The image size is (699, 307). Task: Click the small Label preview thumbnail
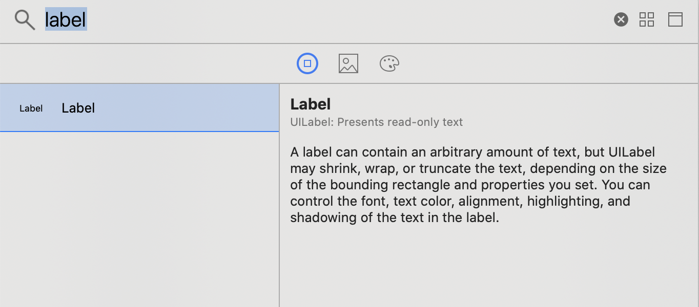pos(31,108)
